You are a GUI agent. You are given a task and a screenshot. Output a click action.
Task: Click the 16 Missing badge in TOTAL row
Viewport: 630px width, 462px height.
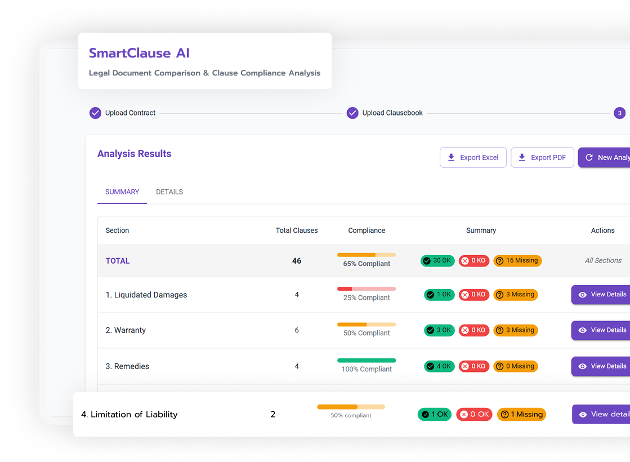click(x=517, y=261)
